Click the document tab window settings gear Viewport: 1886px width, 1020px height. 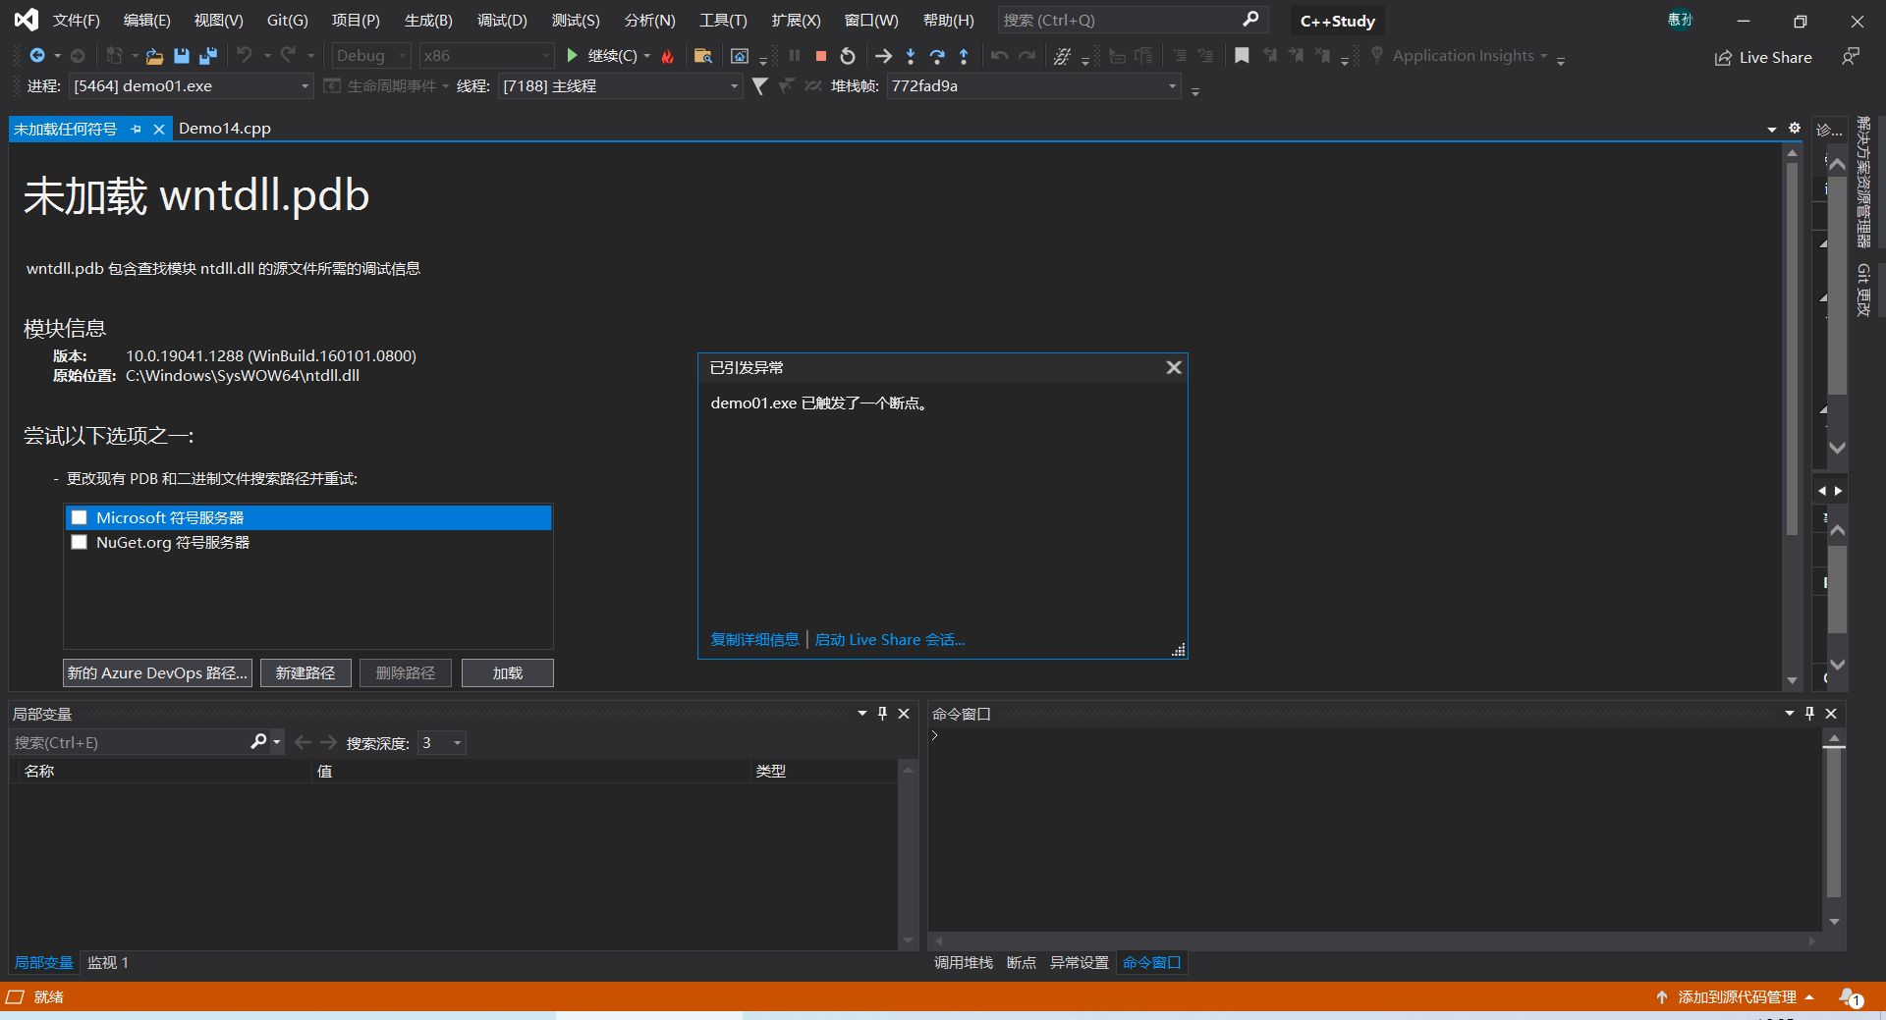(1795, 128)
